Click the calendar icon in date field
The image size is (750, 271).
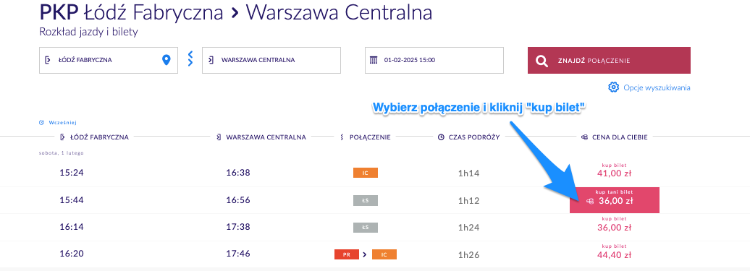point(374,60)
